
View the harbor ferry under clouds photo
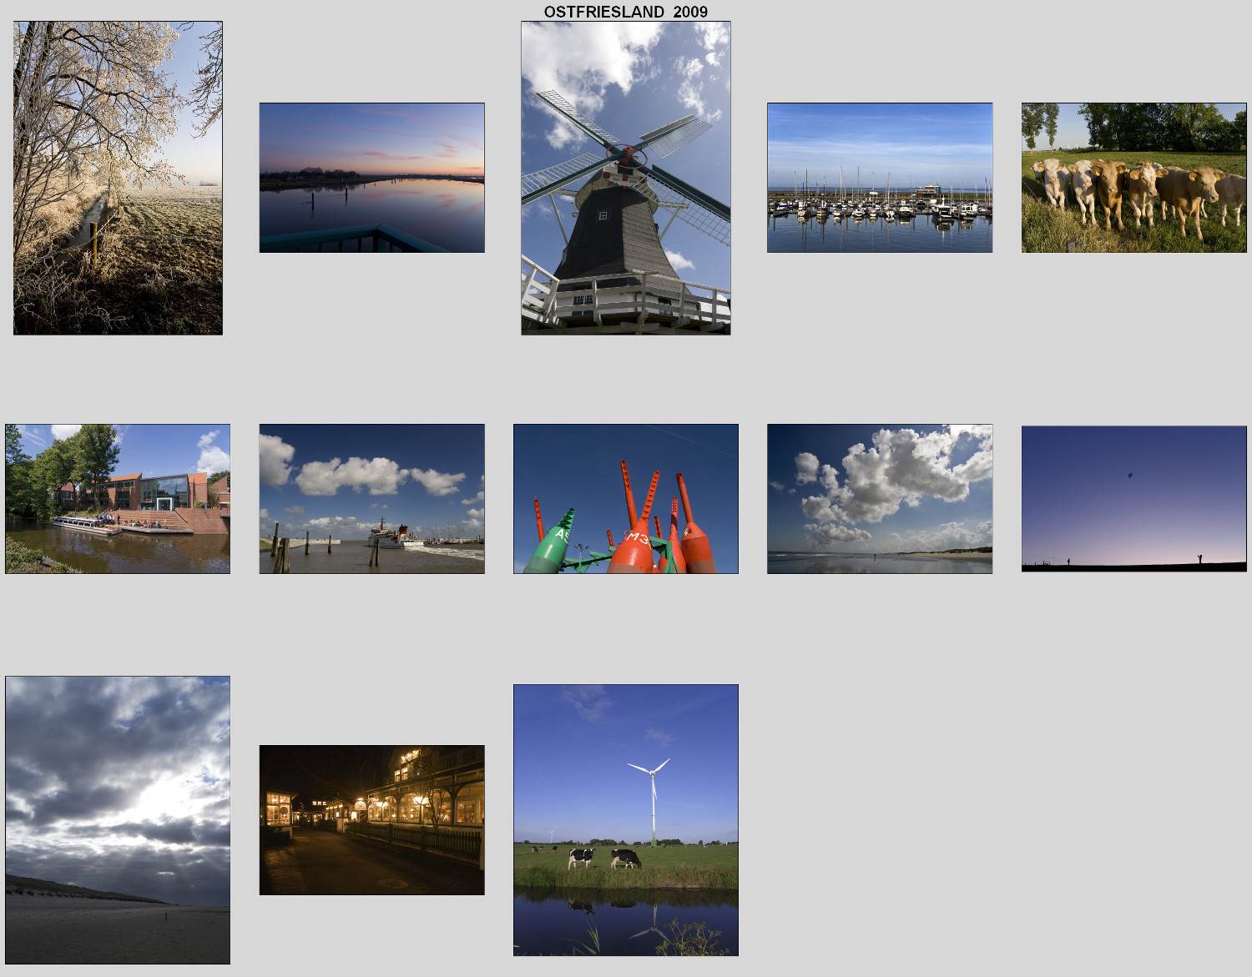click(371, 498)
